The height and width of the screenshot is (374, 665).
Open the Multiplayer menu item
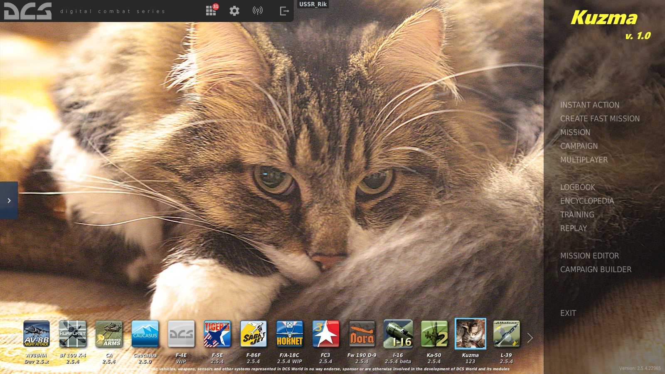pyautogui.click(x=584, y=160)
